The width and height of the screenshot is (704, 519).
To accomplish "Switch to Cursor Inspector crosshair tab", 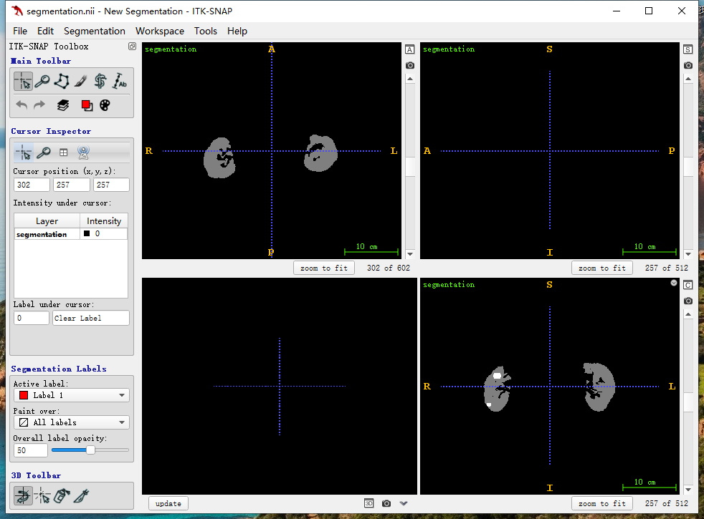I will pyautogui.click(x=23, y=152).
